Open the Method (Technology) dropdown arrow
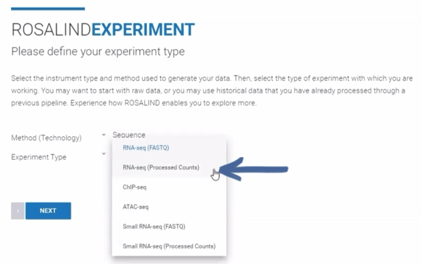Viewport: 422px width, 264px height. coord(103,135)
